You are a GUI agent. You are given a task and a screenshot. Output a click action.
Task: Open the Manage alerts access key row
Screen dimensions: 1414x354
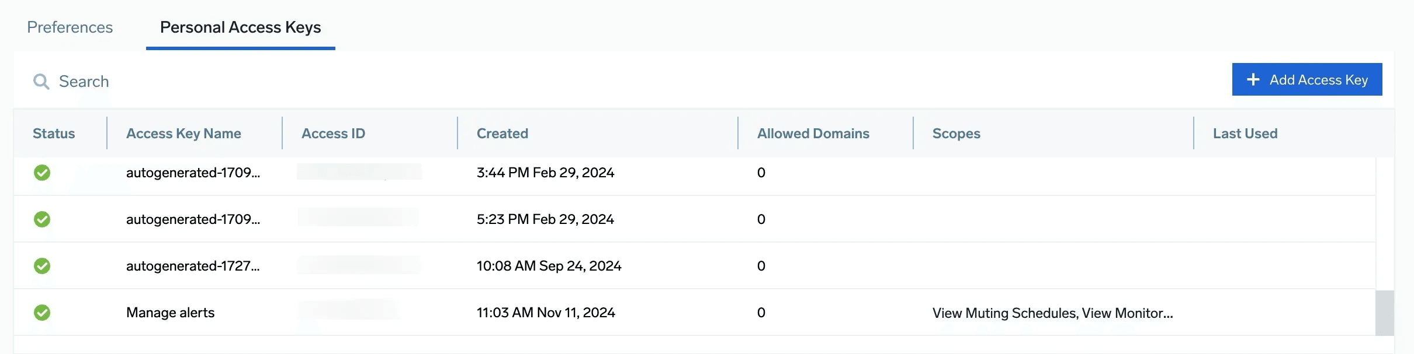point(171,313)
